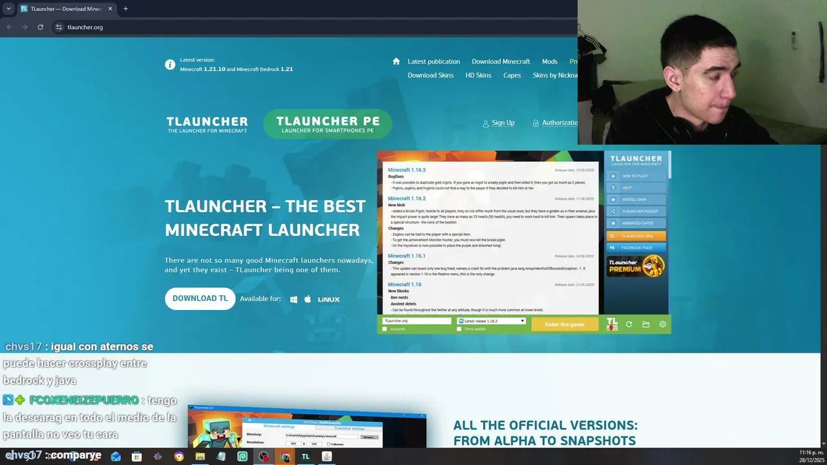Open the Java app in the taskbar
The width and height of the screenshot is (827, 465).
pyautogui.click(x=327, y=457)
